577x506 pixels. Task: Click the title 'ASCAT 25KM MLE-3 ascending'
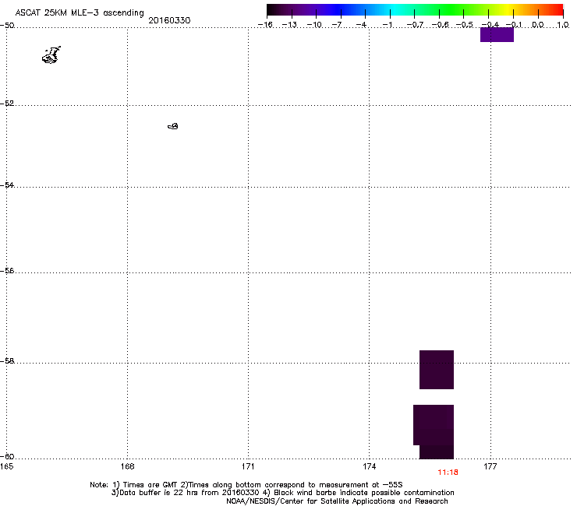pyautogui.click(x=80, y=13)
